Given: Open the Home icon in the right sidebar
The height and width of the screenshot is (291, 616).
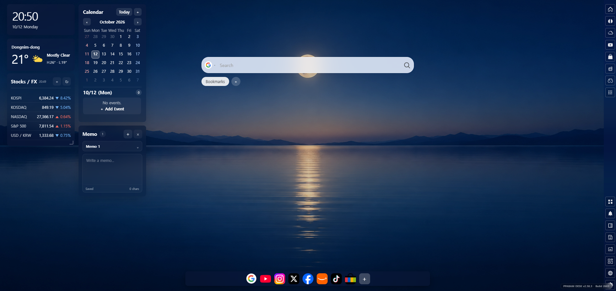Looking at the screenshot, I should pyautogui.click(x=610, y=9).
